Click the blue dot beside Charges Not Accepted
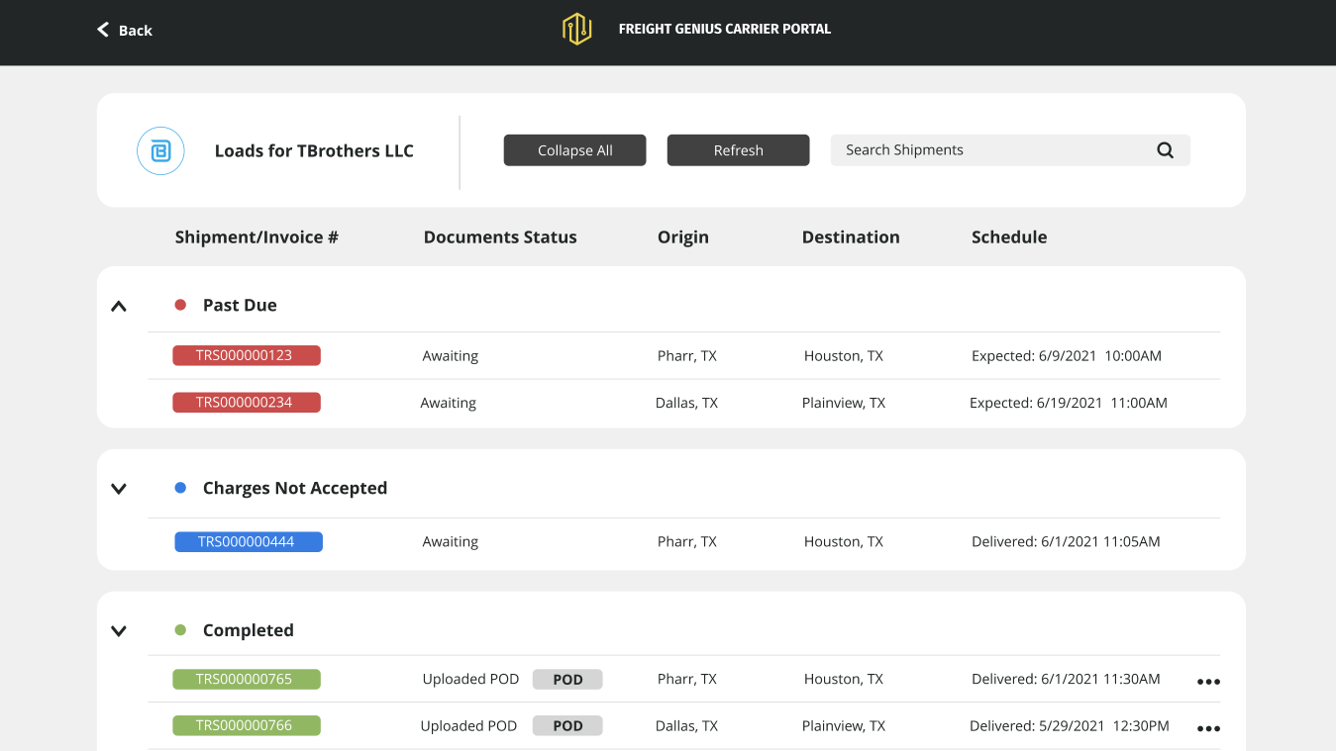 pyautogui.click(x=179, y=486)
